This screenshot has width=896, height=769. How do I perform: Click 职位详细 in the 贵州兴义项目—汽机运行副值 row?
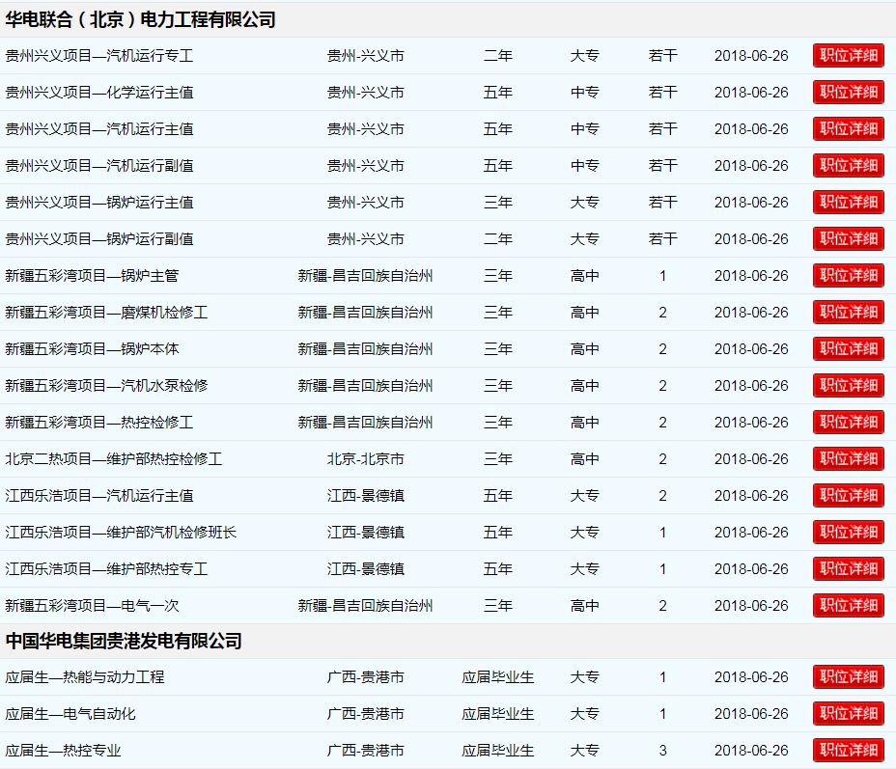(849, 166)
